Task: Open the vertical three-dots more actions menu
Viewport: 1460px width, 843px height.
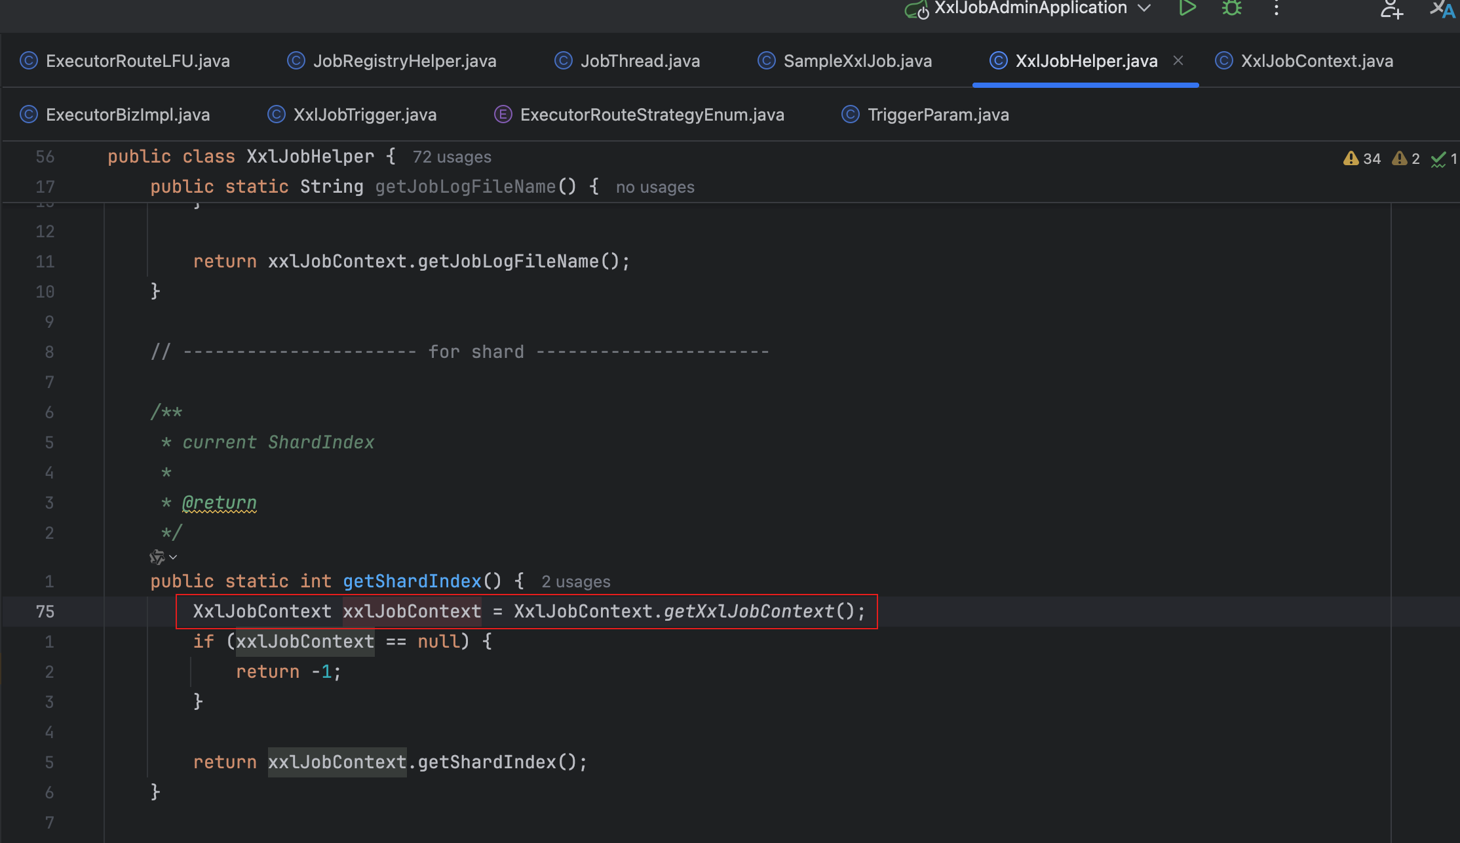Action: pyautogui.click(x=1277, y=9)
